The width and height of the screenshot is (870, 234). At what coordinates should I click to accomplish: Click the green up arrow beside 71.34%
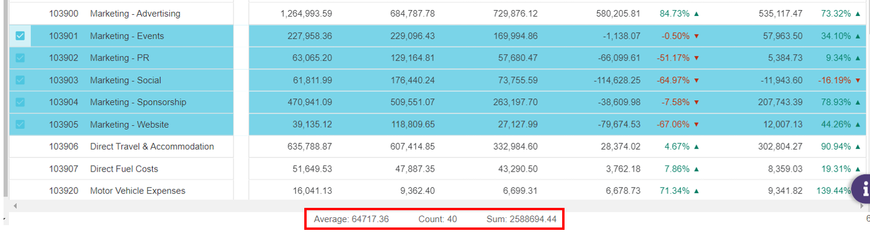(696, 191)
